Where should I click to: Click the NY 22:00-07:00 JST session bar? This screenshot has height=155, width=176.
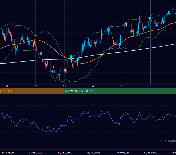pos(120,91)
